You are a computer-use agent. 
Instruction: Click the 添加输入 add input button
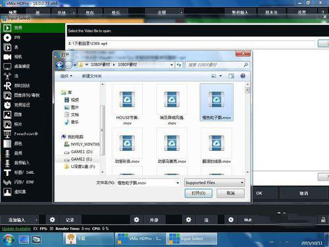17,220
